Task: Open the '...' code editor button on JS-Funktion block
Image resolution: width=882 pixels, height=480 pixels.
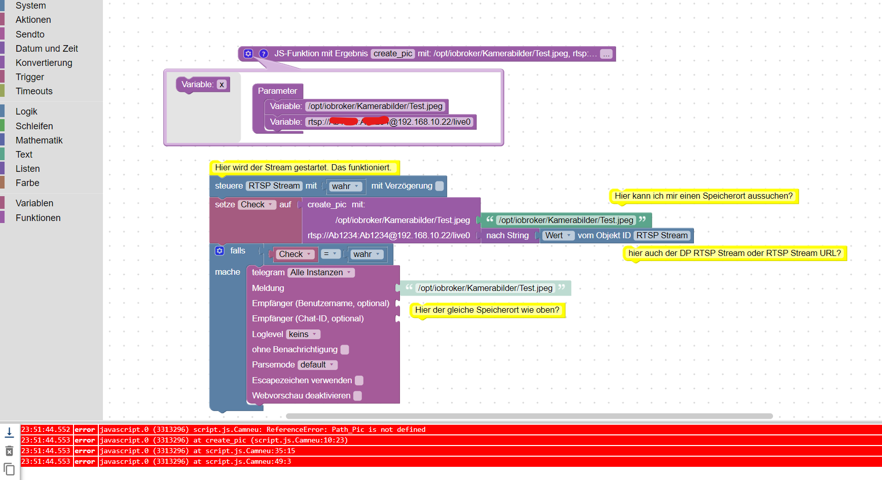Action: coord(606,54)
